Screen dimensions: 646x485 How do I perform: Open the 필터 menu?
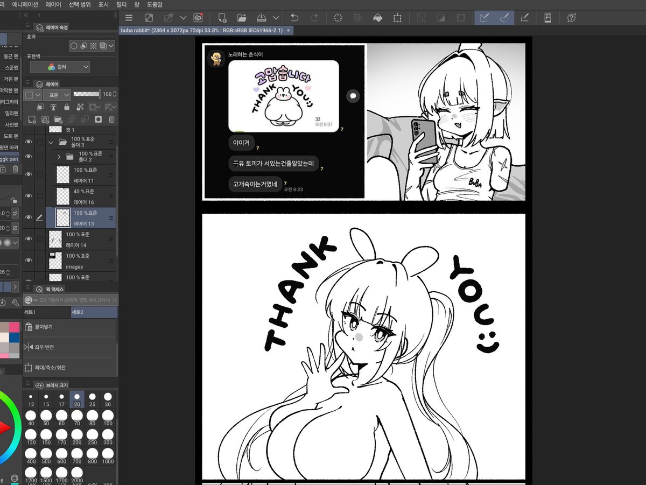(121, 4)
